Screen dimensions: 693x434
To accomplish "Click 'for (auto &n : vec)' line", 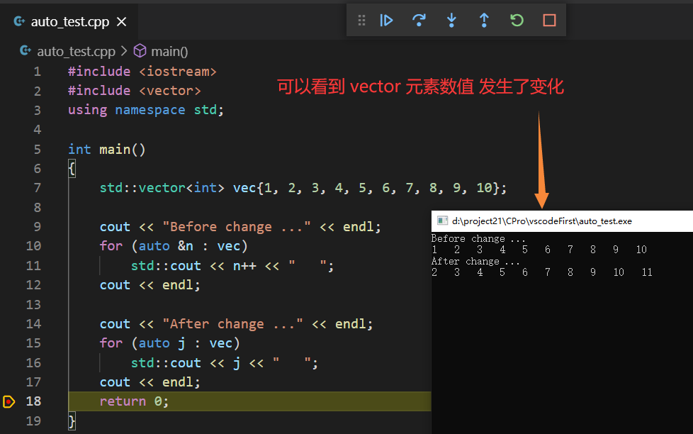I will (174, 246).
